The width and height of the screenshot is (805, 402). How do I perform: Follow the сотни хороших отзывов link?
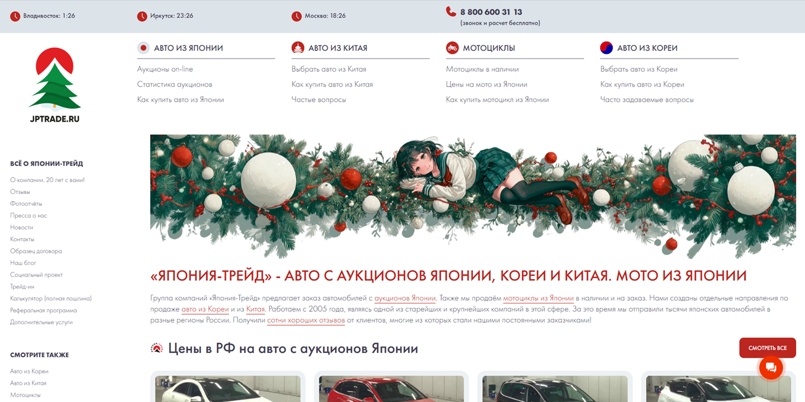click(x=306, y=320)
